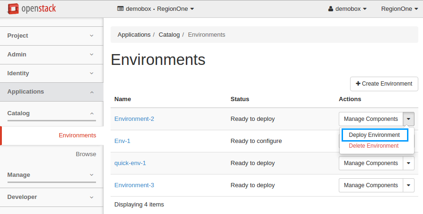Expand the Project sidebar section

point(51,36)
